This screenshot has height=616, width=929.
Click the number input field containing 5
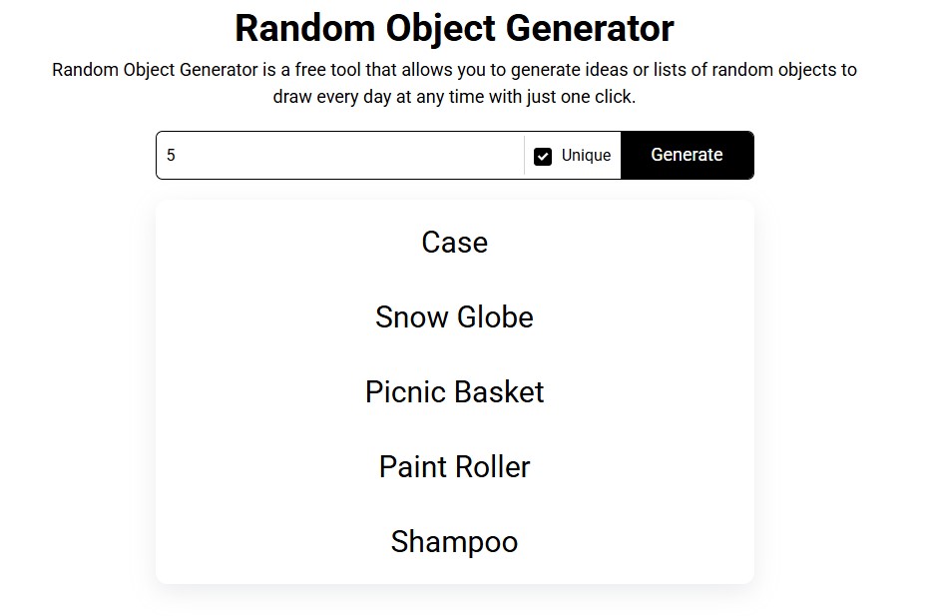[x=339, y=156]
